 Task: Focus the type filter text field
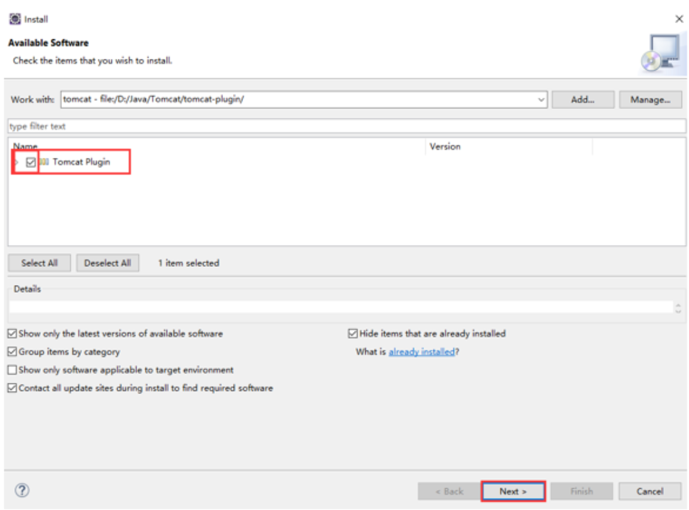[x=346, y=126]
